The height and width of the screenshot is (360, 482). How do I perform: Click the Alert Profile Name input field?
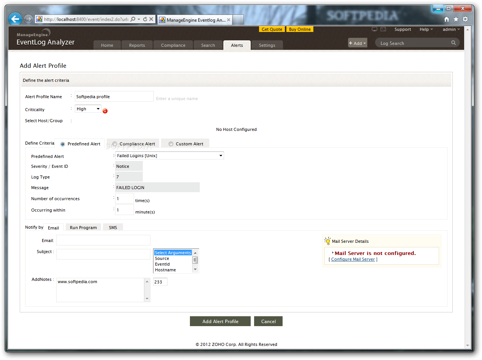click(x=114, y=96)
